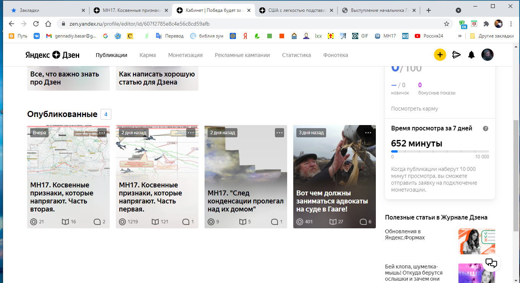Bookmark this page with the star icon

coord(447,24)
